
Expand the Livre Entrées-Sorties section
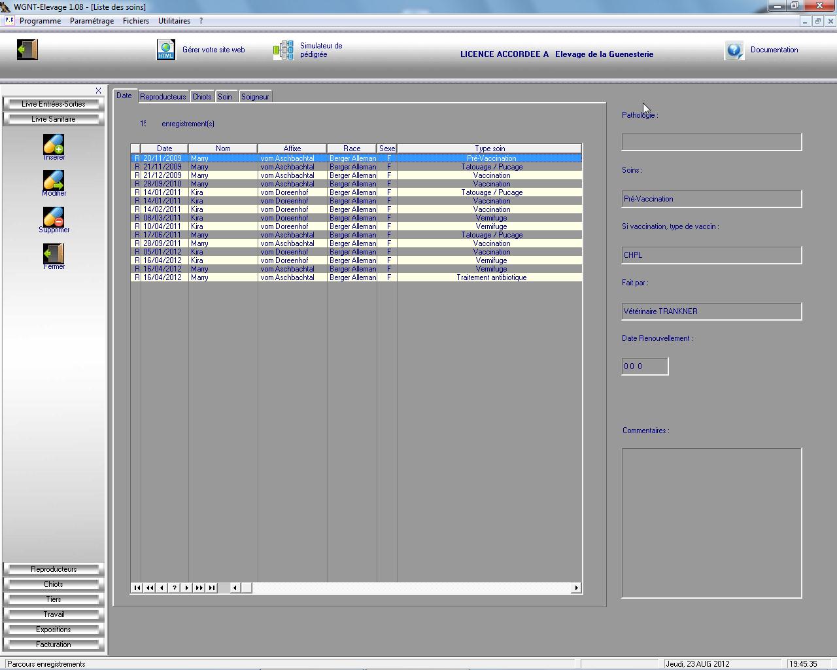[x=54, y=104]
